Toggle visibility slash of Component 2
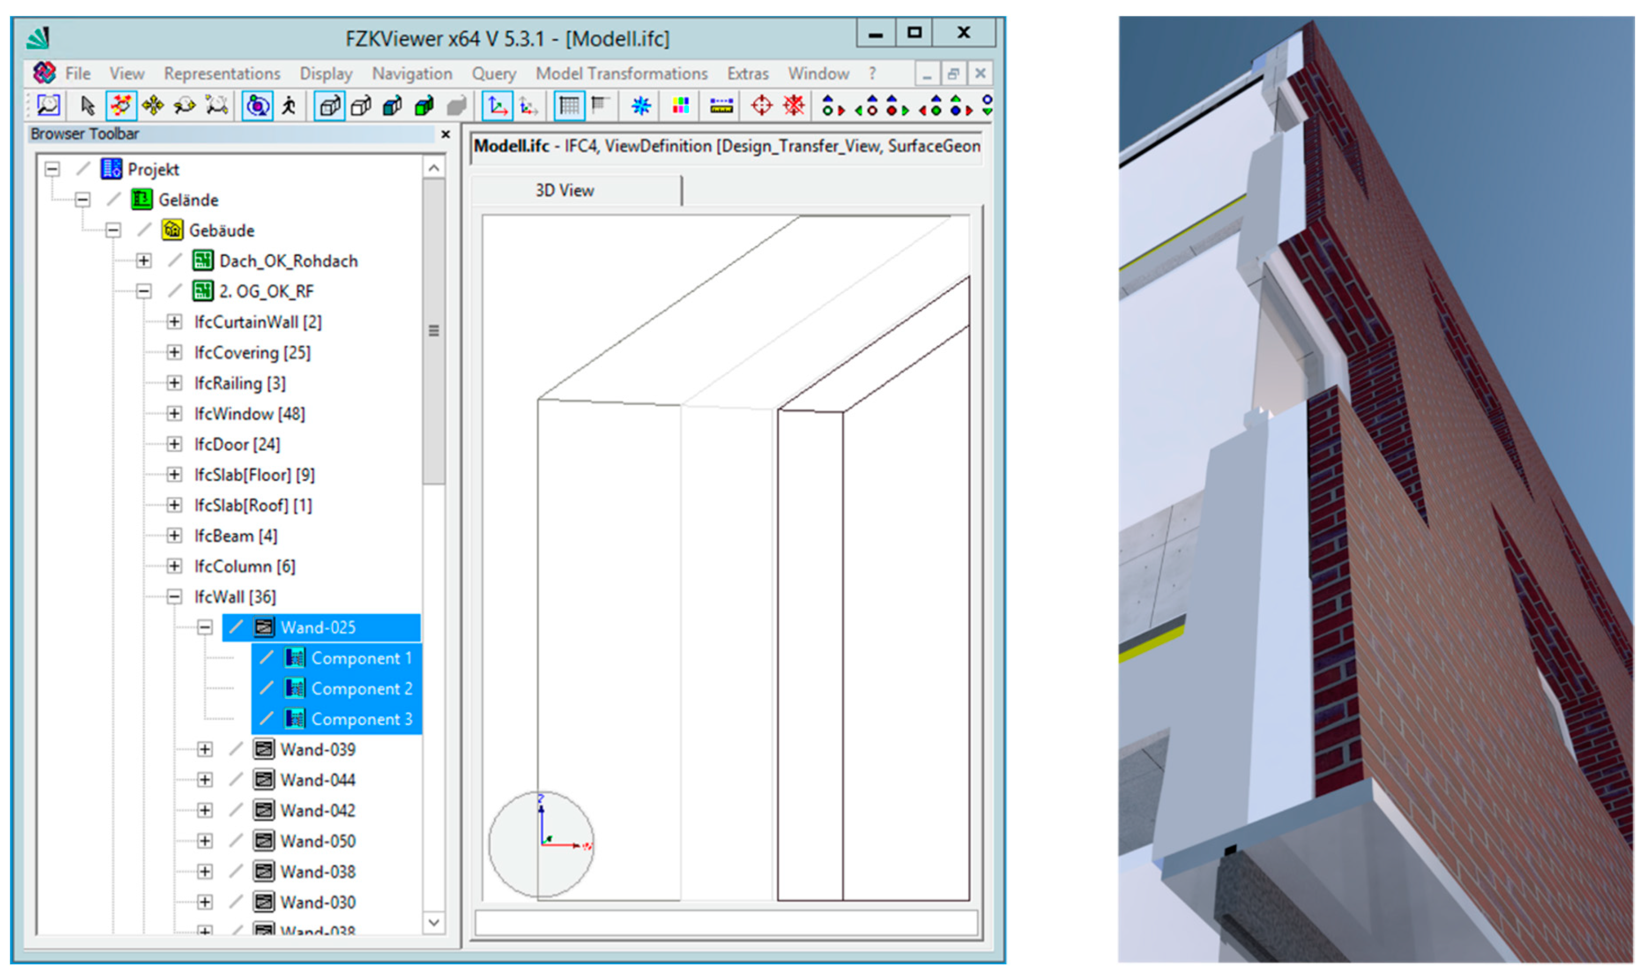Image resolution: width=1646 pixels, height=976 pixels. point(266,688)
